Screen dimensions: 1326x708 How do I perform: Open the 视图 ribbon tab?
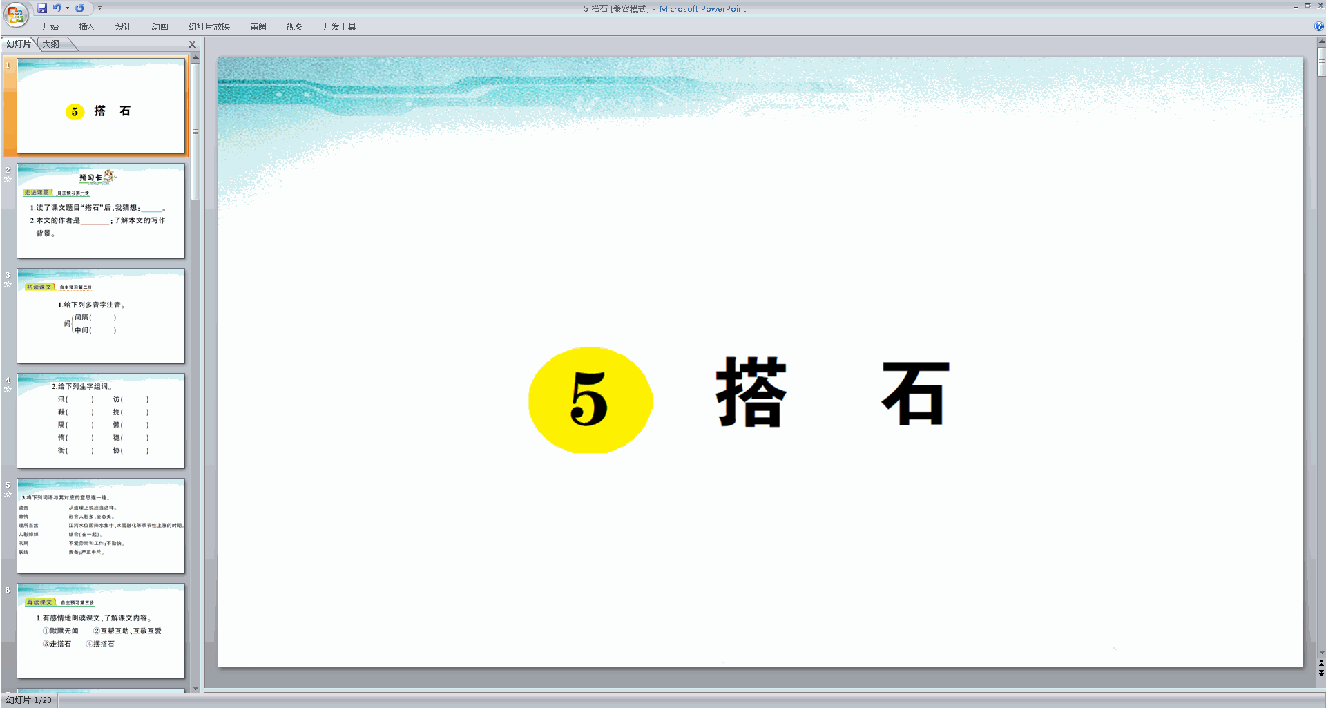pos(295,26)
